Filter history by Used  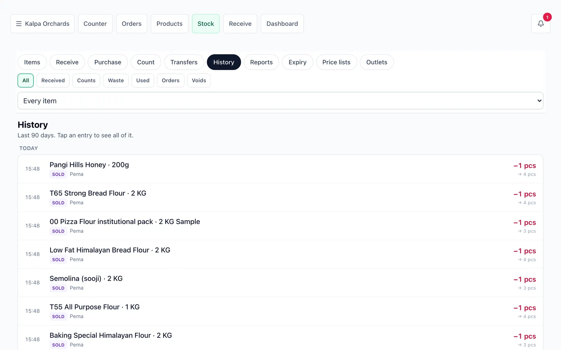coord(143,80)
